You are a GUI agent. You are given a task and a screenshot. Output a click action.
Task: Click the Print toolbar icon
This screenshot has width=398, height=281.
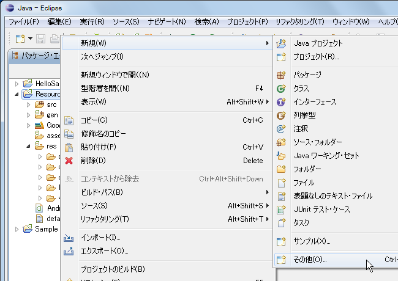pyautogui.click(x=54, y=38)
